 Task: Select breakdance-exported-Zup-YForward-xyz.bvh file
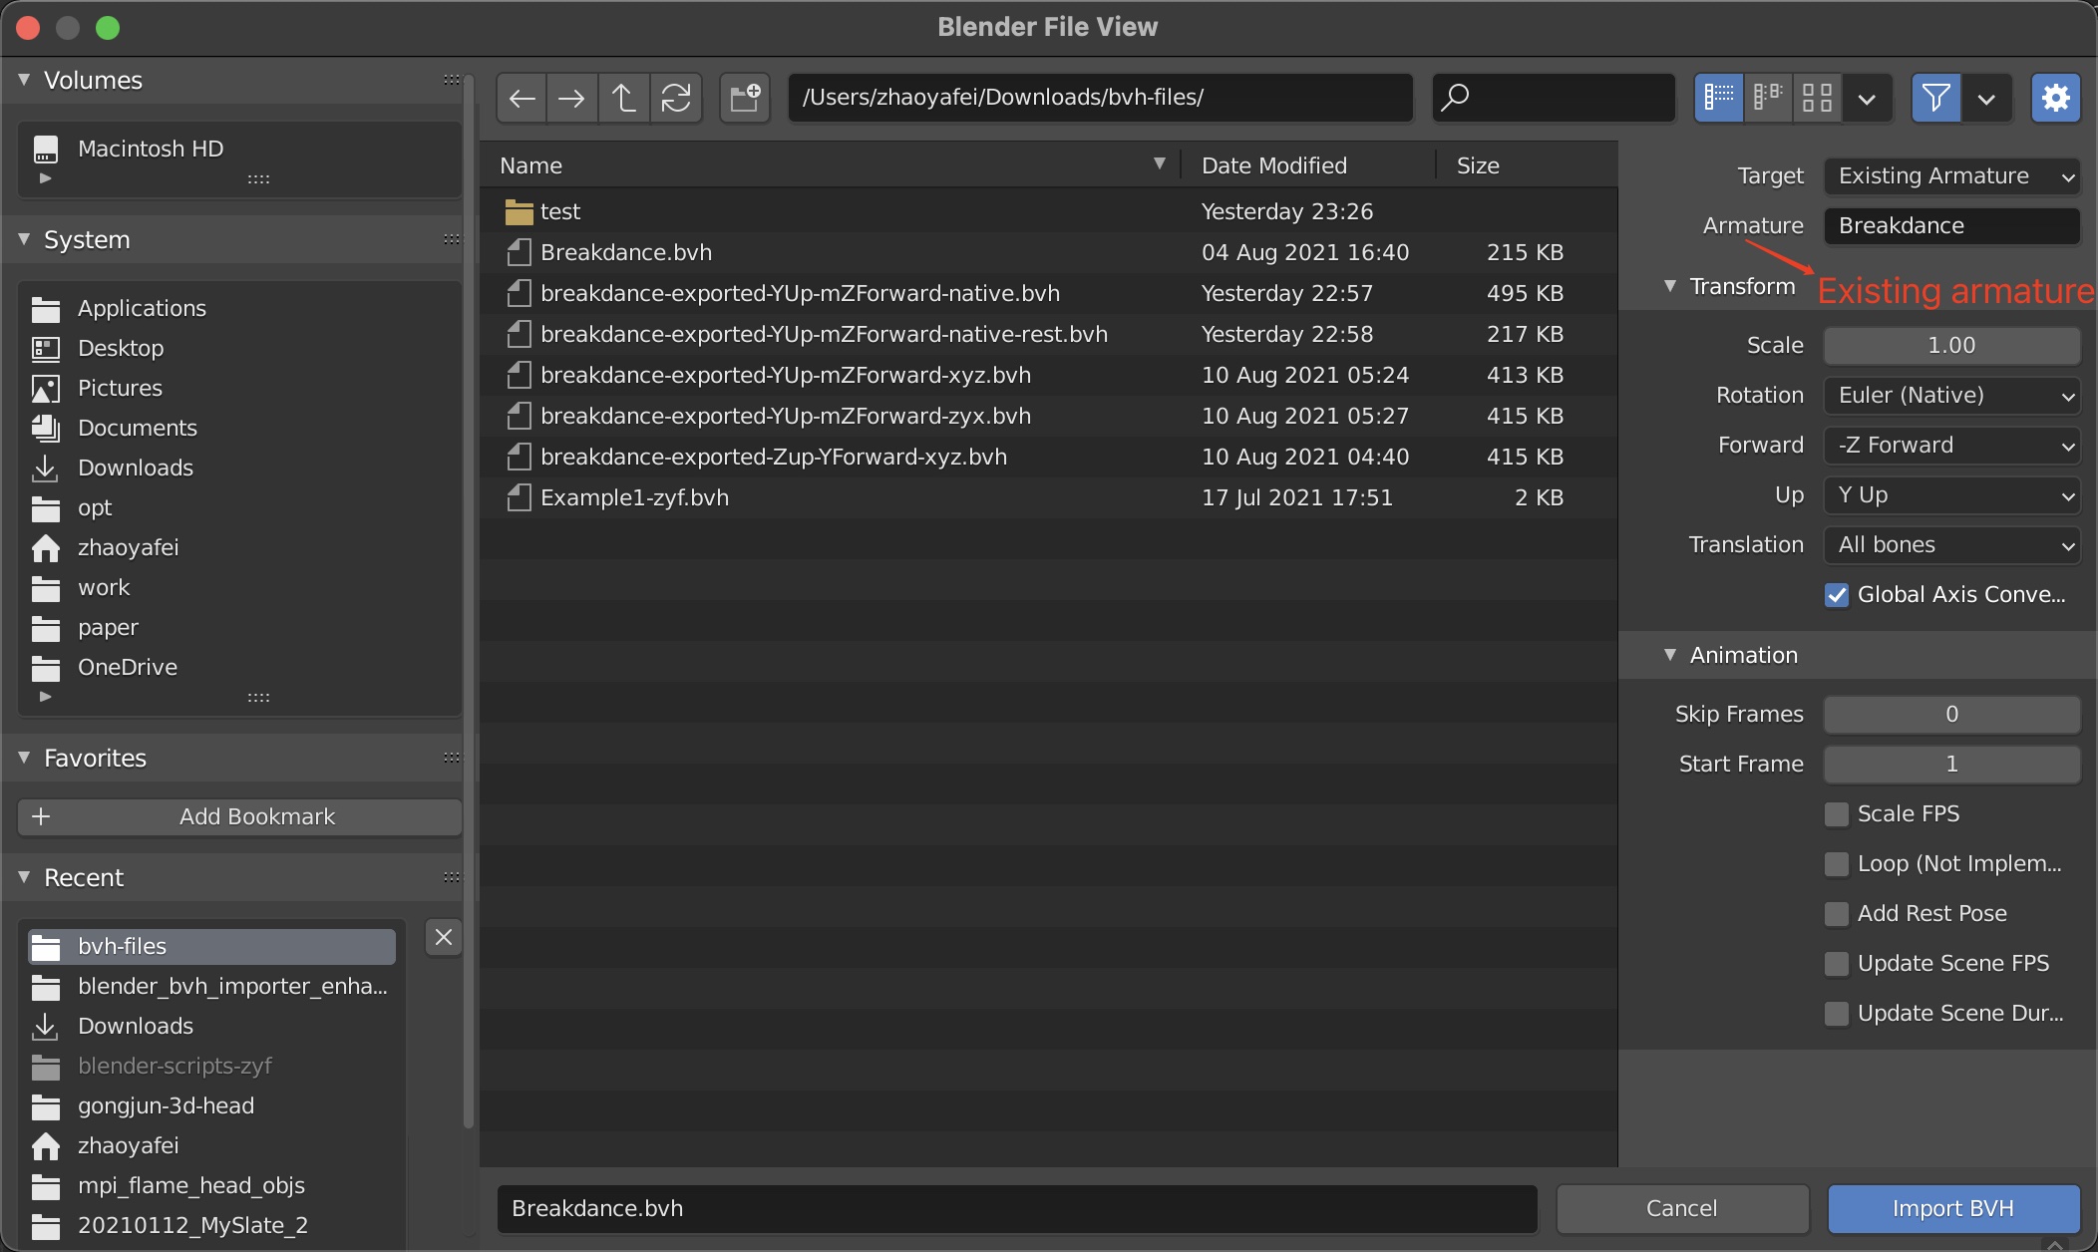pos(773,457)
